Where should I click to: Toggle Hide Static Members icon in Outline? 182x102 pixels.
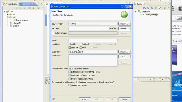[152, 8]
